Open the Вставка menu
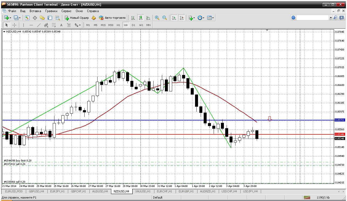Image resolution: width=347 pixels, height=201 pixels. coord(35,11)
